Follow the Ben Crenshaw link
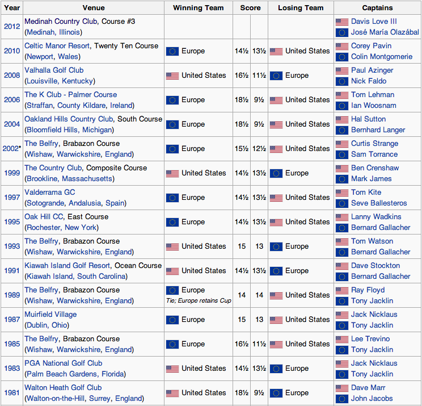Viewport: 422px width, 406px height. (375, 168)
